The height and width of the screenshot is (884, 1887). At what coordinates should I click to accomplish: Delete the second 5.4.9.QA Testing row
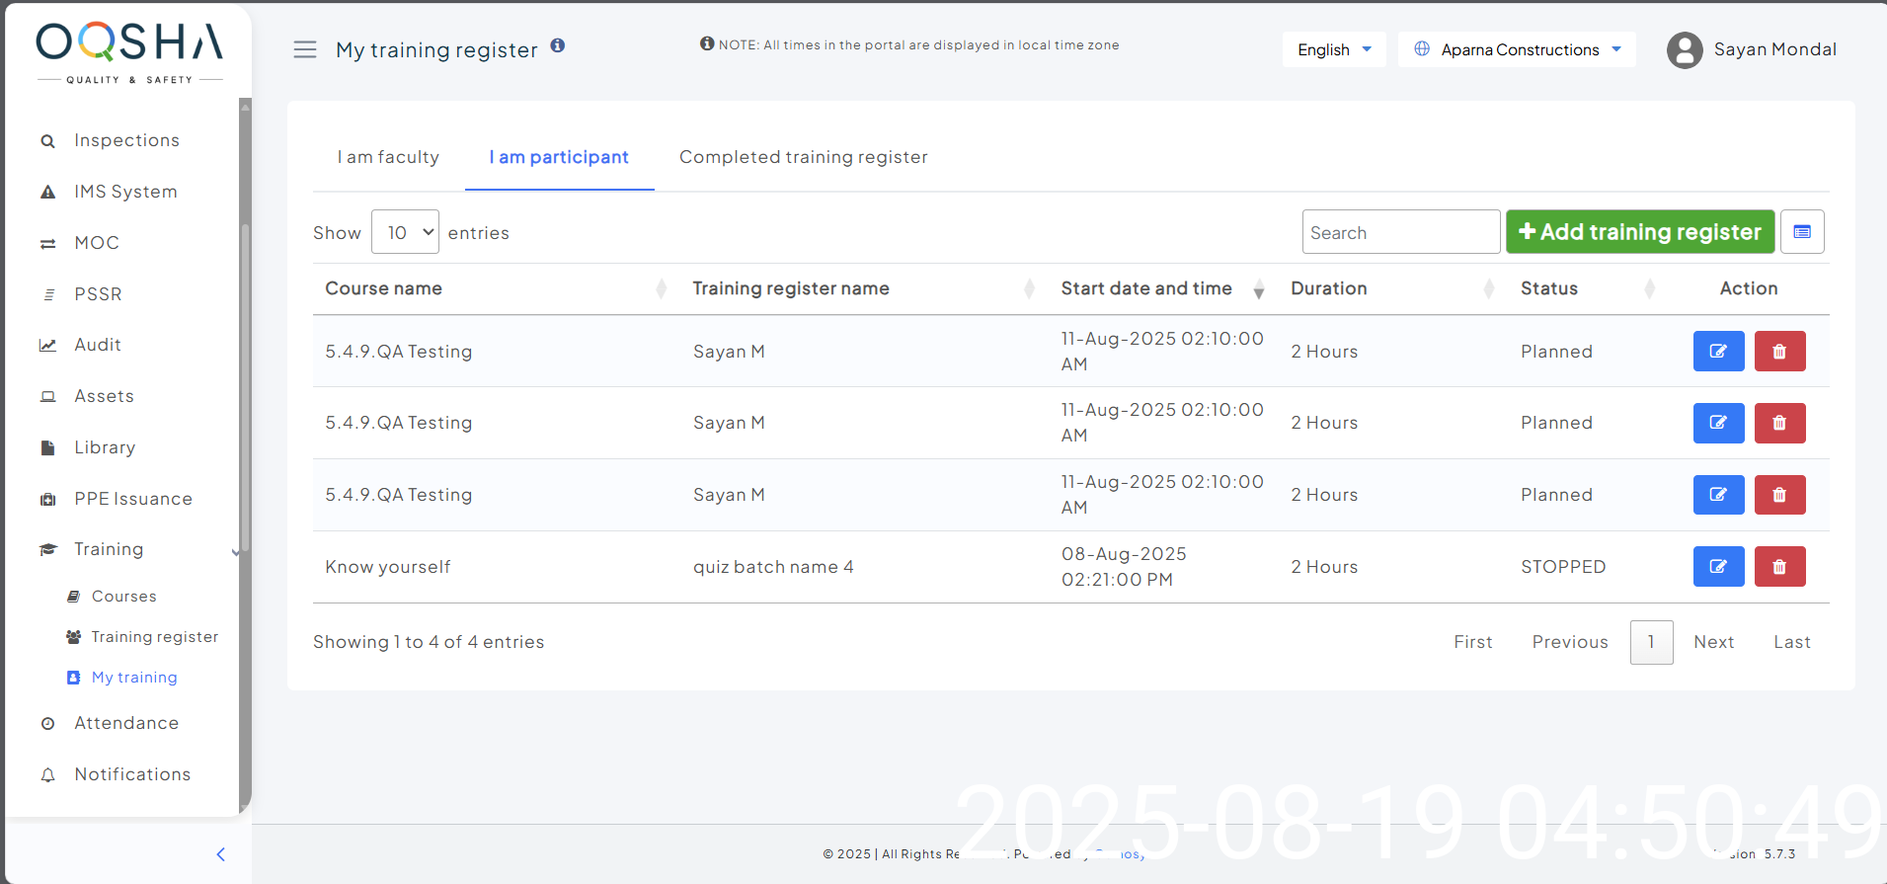(1779, 423)
